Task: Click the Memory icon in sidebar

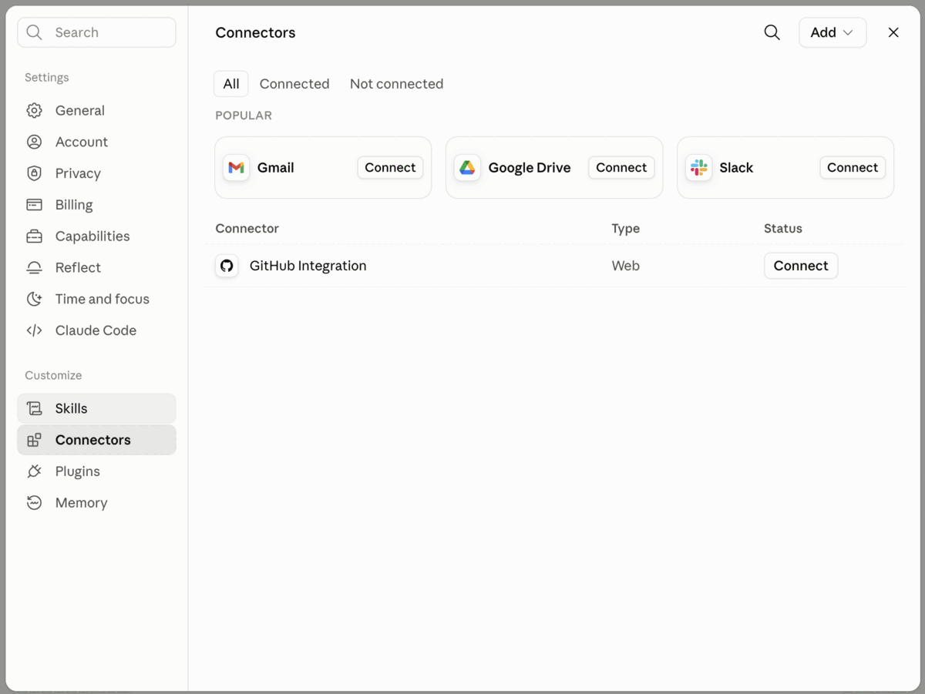Action: pyautogui.click(x=34, y=503)
